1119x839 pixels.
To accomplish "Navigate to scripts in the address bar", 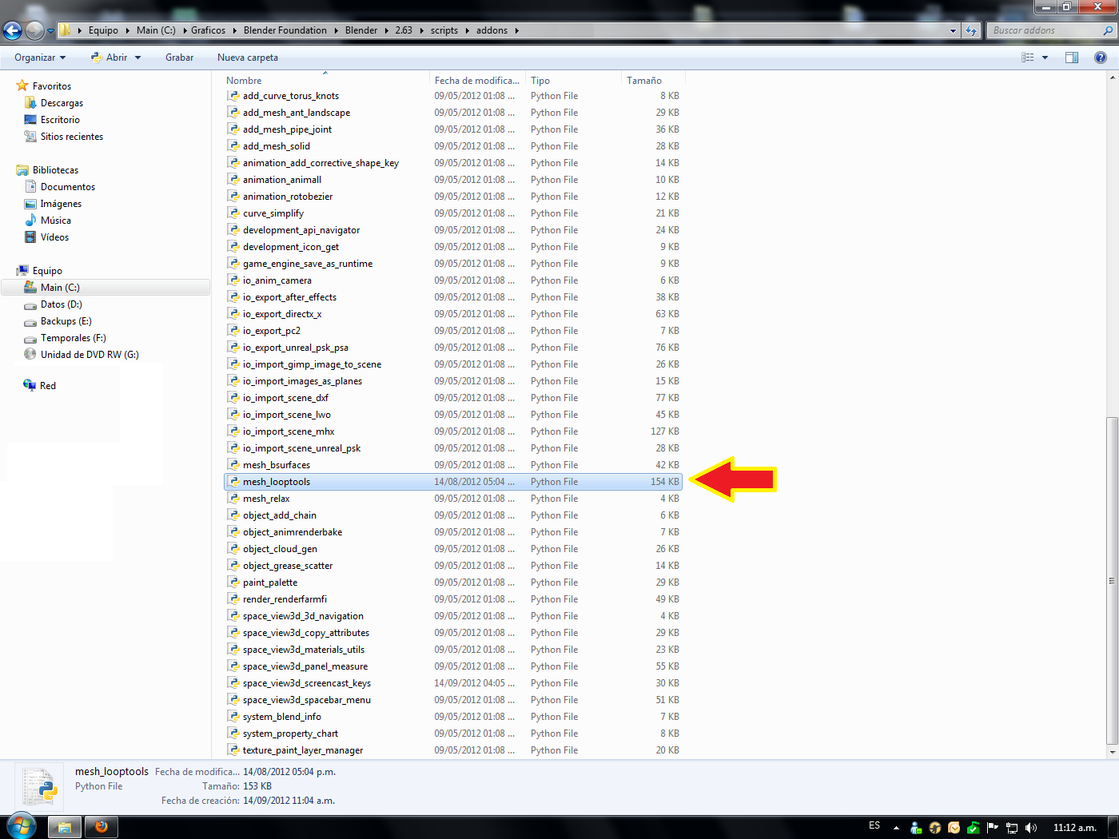I will click(x=444, y=30).
